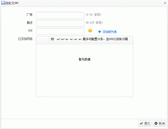Focus the 厂商 input field

60,15
